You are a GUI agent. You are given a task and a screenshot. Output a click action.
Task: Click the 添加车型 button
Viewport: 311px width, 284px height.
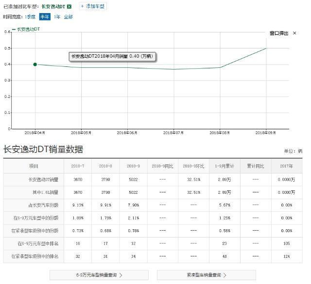[x=93, y=6]
